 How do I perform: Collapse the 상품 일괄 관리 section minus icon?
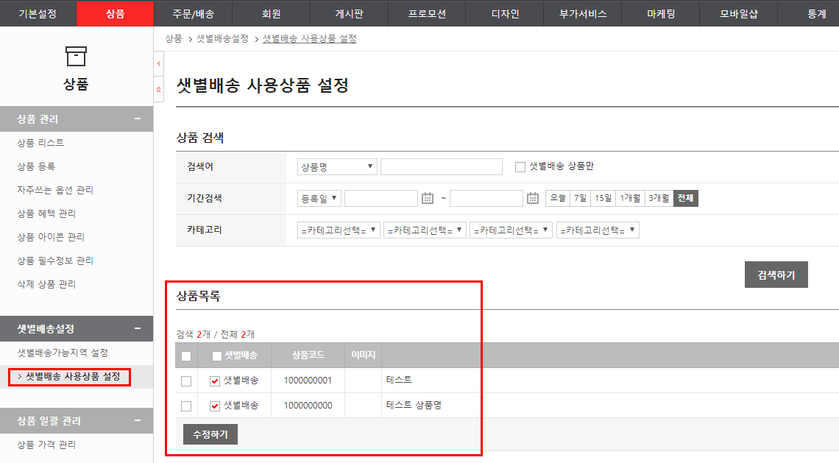coord(137,421)
